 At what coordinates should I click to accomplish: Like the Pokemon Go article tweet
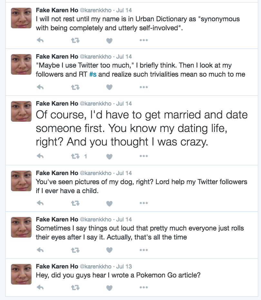pos(110,287)
